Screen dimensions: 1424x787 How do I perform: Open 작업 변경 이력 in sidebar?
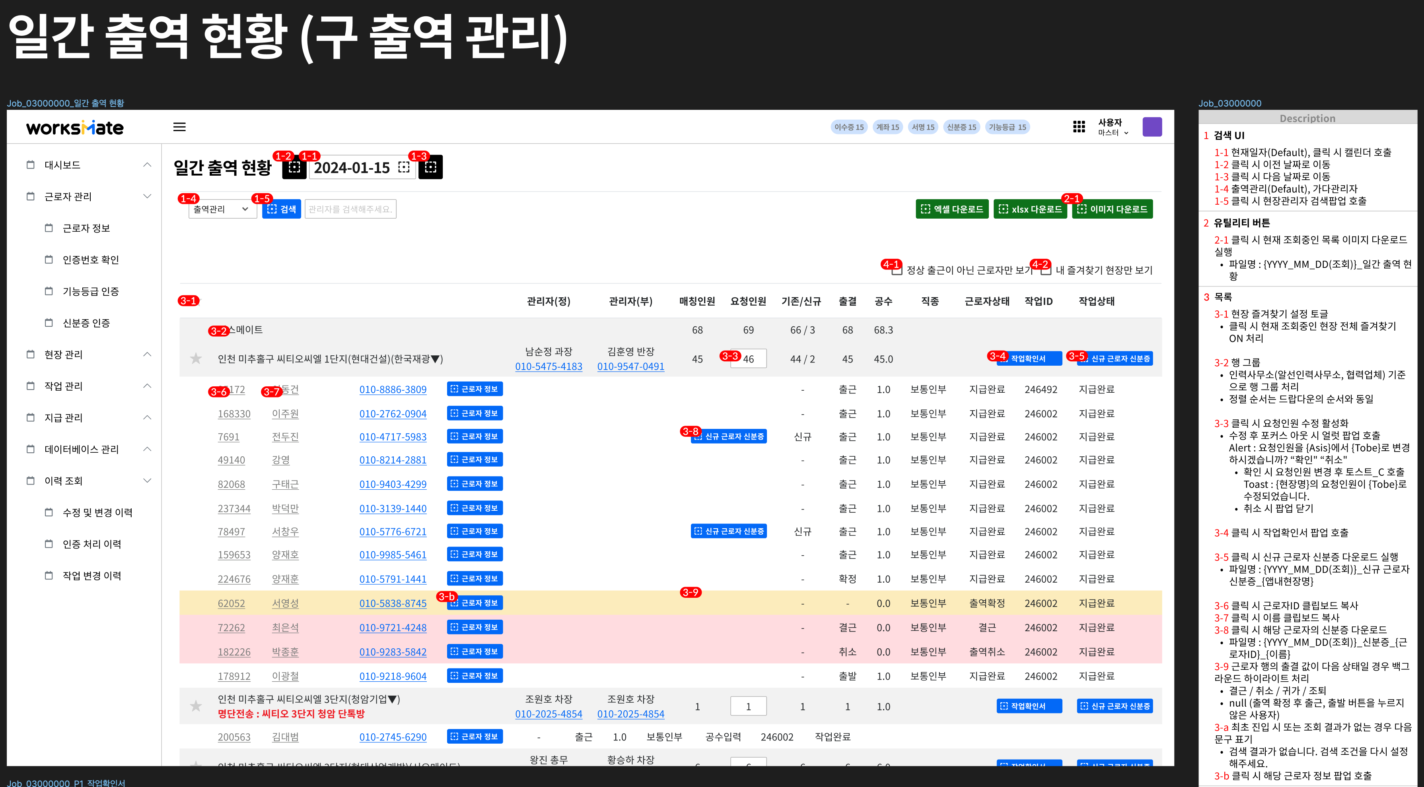92,576
